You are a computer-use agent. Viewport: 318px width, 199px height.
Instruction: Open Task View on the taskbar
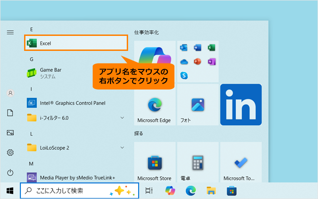pyautogui.click(x=149, y=191)
